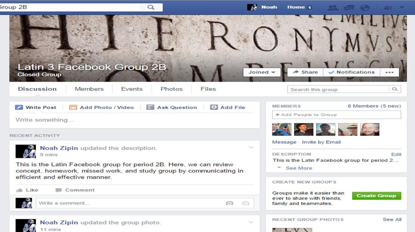
Task: Open emoji smiley icon in comment box
Action: pos(246,203)
